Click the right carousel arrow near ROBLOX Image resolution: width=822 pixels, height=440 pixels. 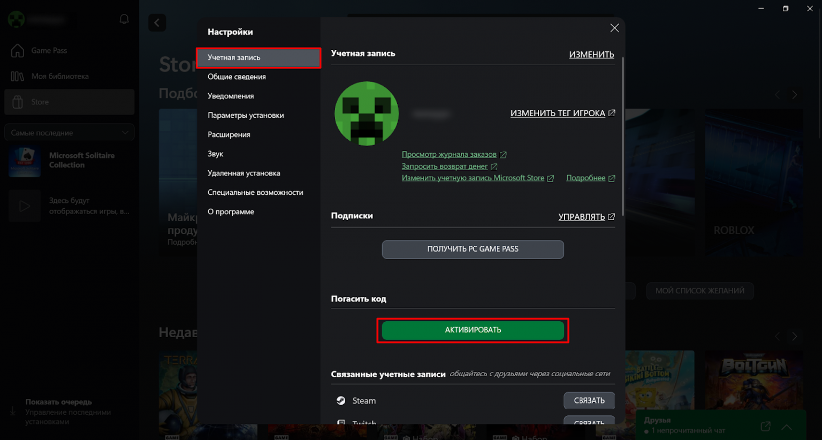[795, 94]
